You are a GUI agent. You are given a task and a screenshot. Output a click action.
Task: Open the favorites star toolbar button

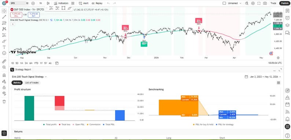(4, 133)
